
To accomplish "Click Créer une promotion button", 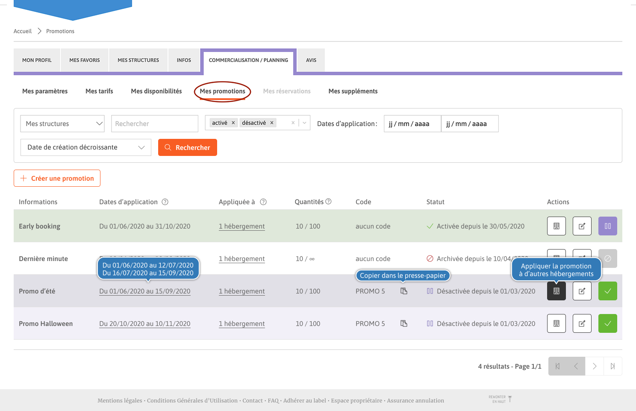I will [57, 178].
